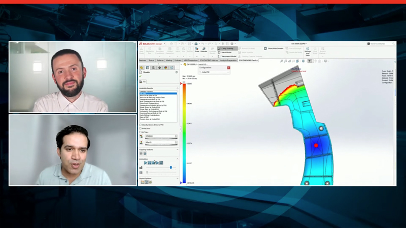Enable the Weld Lines checkbox
Screen dimensions: 406x228
pos(141,128)
